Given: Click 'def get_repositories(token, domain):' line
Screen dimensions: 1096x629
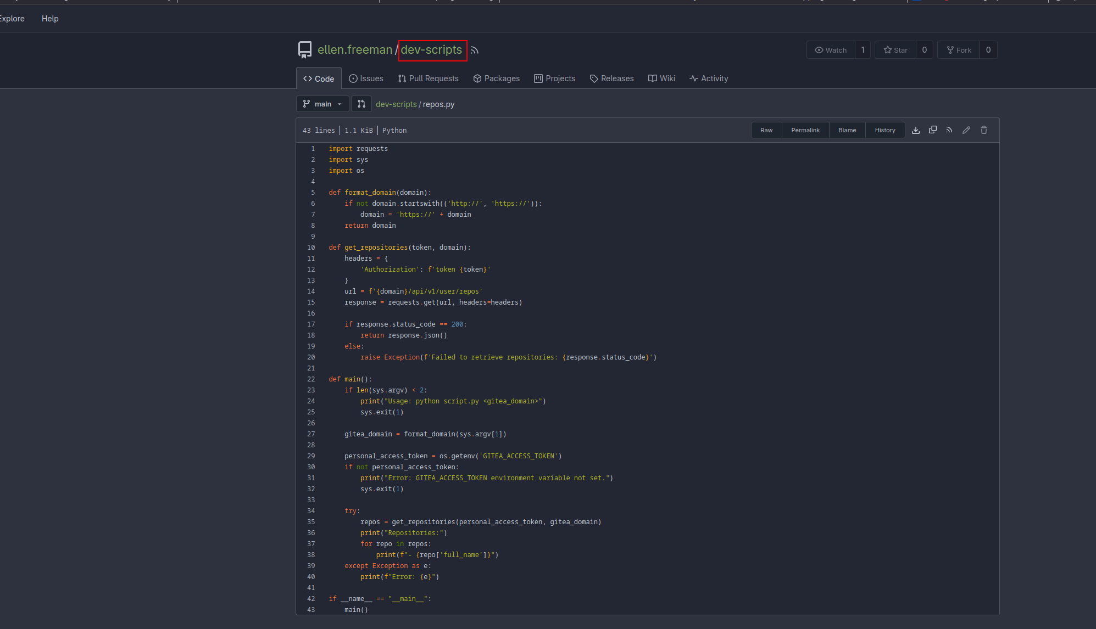Looking at the screenshot, I should pyautogui.click(x=400, y=248).
